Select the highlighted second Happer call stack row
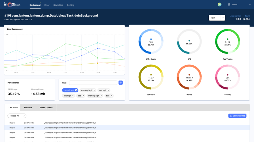Screen dimensions: 254x142 [x=127, y=128]
